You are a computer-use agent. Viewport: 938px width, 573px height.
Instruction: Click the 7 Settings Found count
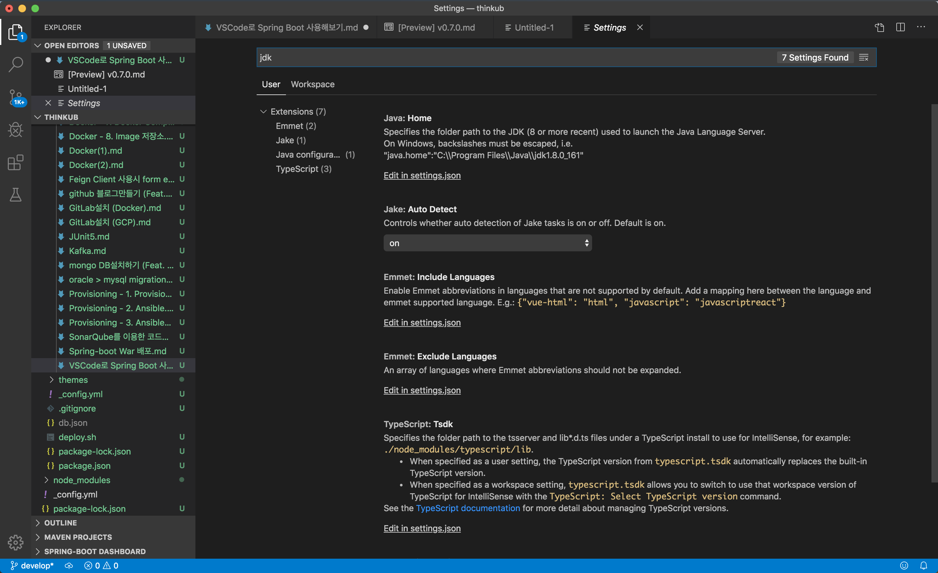[x=815, y=57]
